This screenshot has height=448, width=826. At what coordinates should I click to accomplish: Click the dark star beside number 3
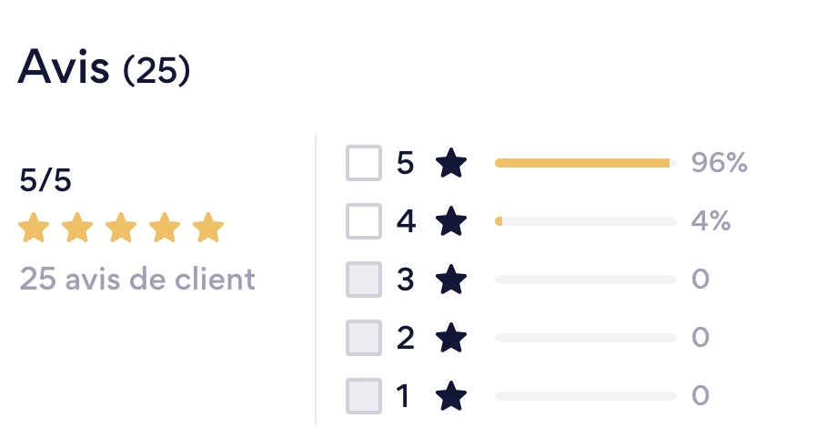451,279
